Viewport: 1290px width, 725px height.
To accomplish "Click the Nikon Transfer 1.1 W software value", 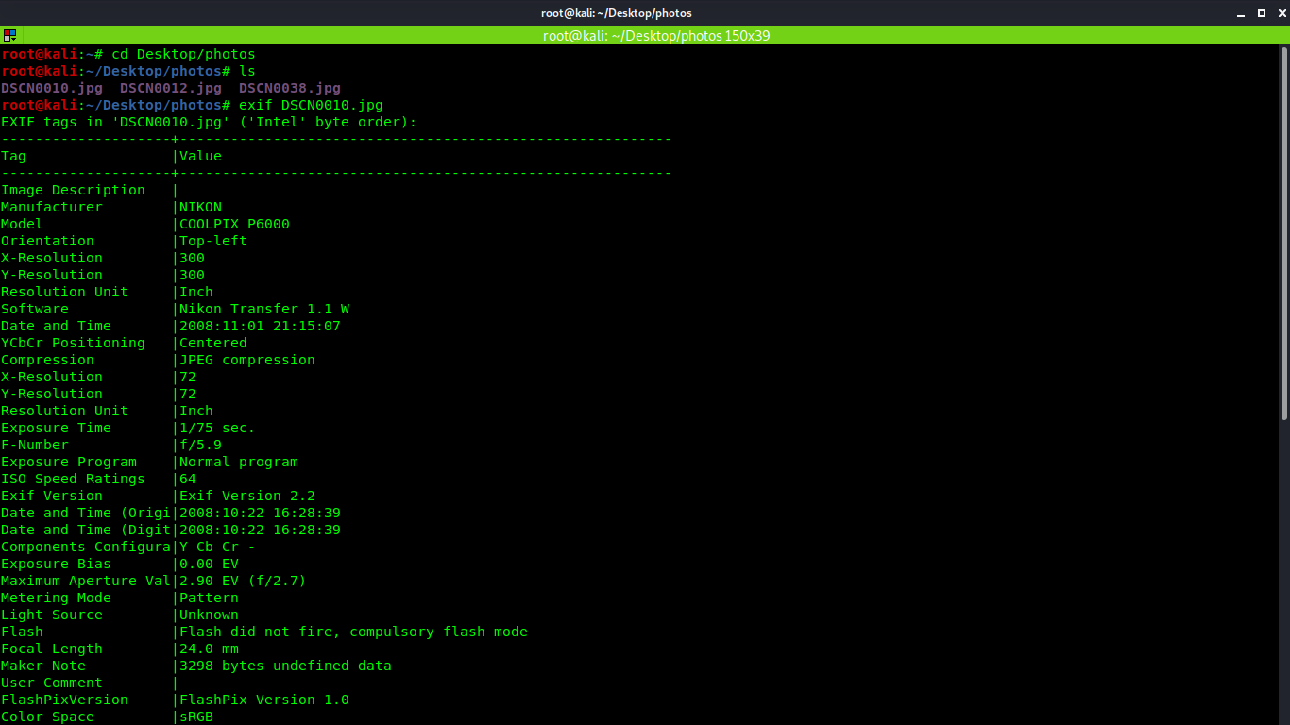I will pyautogui.click(x=264, y=309).
